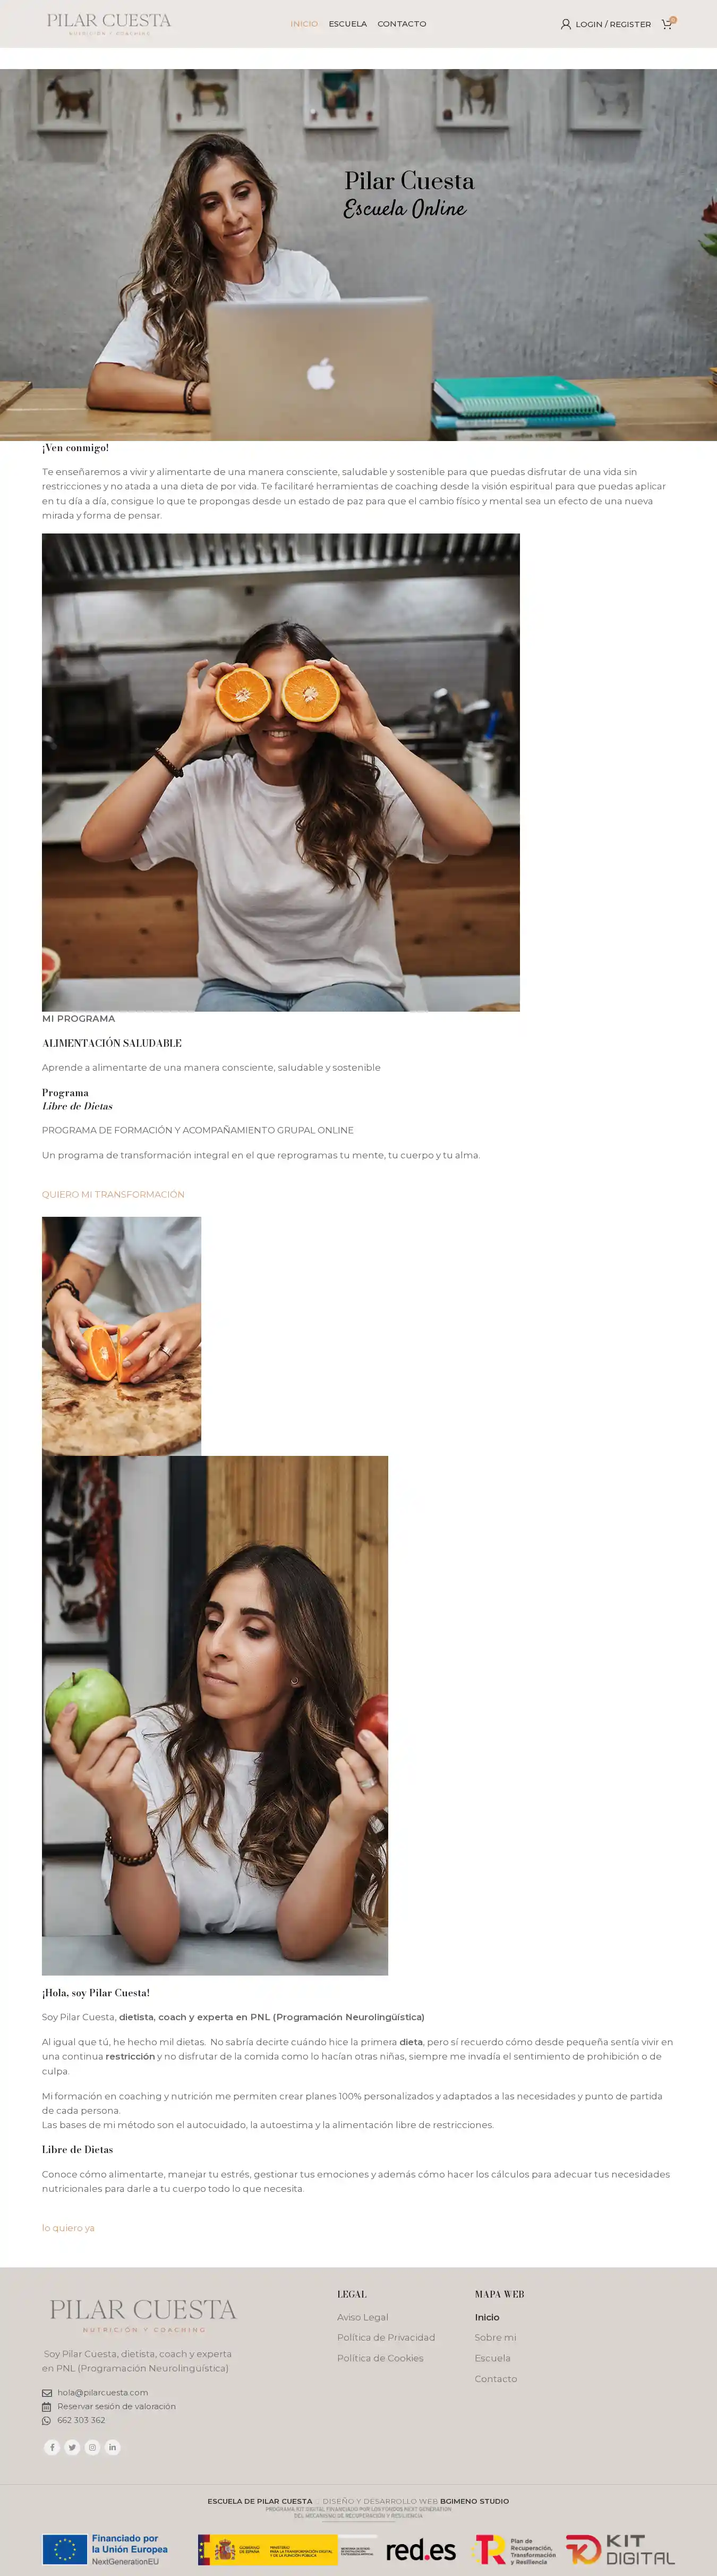
Task: Open Política de Cookies link
Action: click(380, 2358)
